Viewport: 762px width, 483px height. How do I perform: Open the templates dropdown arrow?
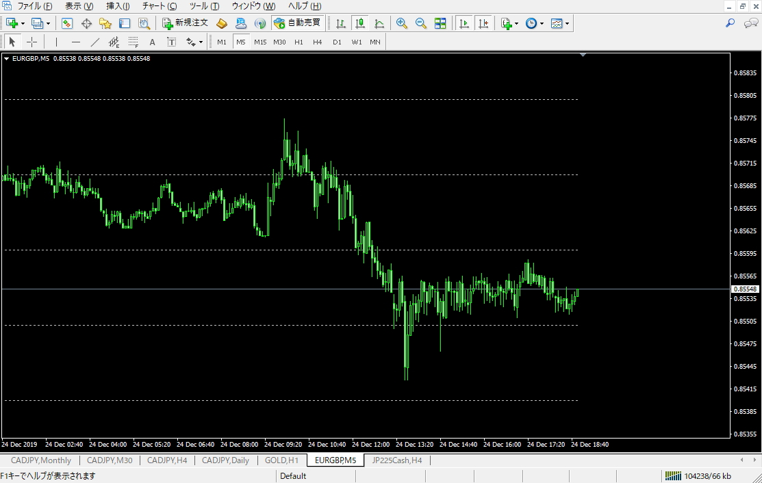pos(567,23)
